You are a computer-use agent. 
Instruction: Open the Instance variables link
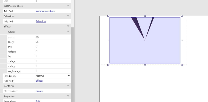click(x=45, y=11)
